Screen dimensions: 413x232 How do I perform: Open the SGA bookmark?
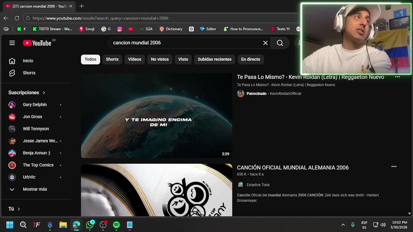click(146, 29)
